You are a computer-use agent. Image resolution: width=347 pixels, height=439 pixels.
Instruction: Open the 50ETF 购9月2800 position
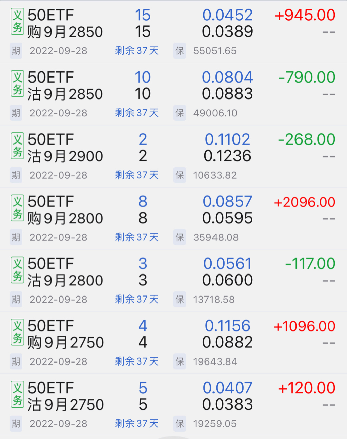65,210
